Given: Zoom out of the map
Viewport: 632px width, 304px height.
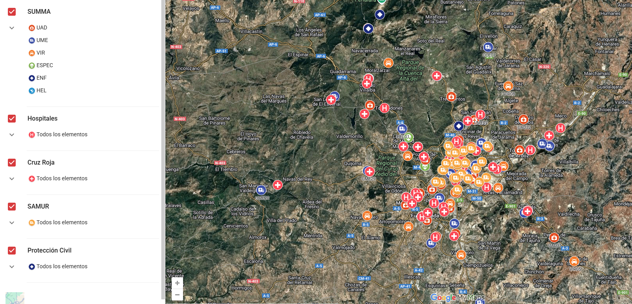Looking at the screenshot, I should point(178,295).
